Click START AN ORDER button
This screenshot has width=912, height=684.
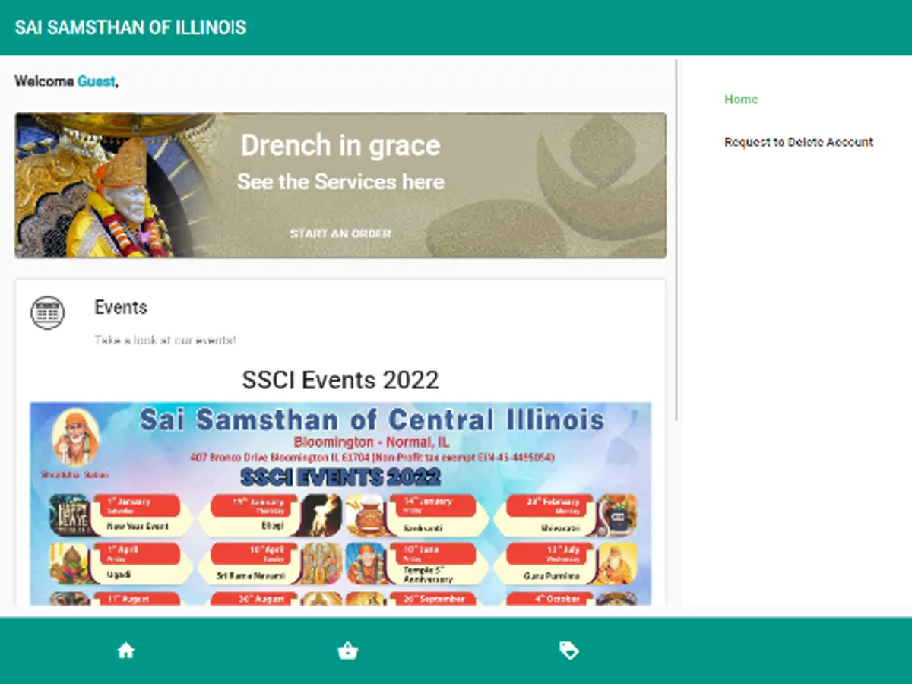pyautogui.click(x=340, y=233)
